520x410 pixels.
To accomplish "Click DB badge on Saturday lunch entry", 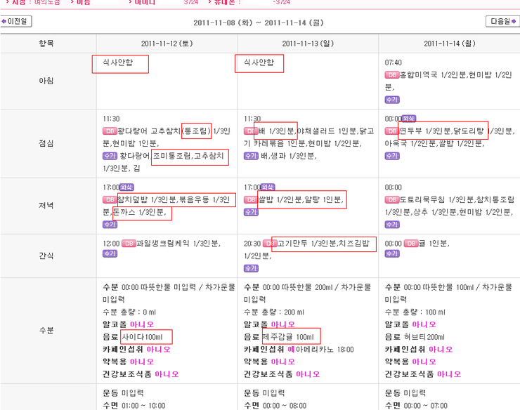I will pos(110,131).
